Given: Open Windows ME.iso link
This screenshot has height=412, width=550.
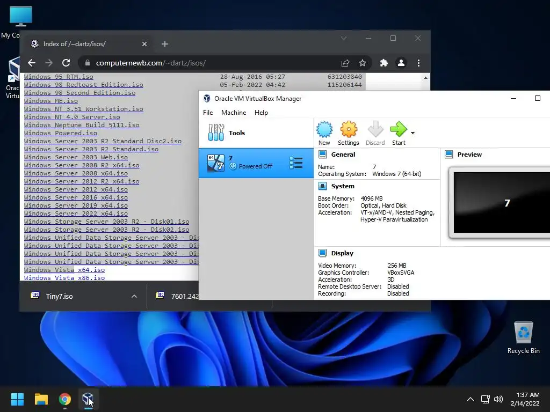Looking at the screenshot, I should point(51,101).
